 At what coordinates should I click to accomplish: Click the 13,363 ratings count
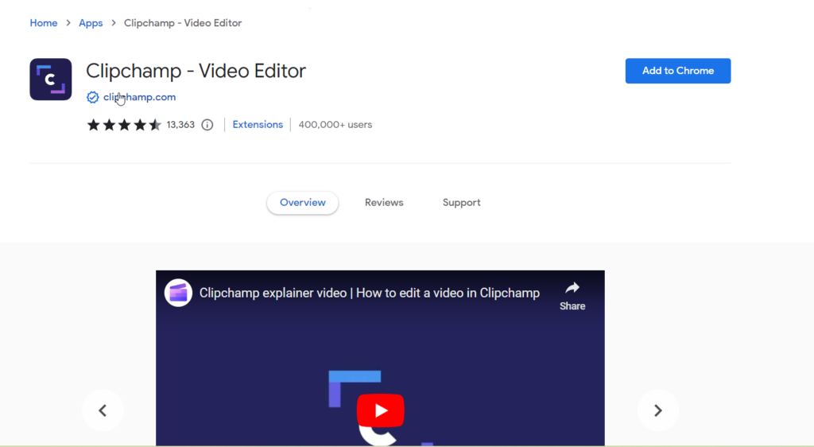(180, 125)
